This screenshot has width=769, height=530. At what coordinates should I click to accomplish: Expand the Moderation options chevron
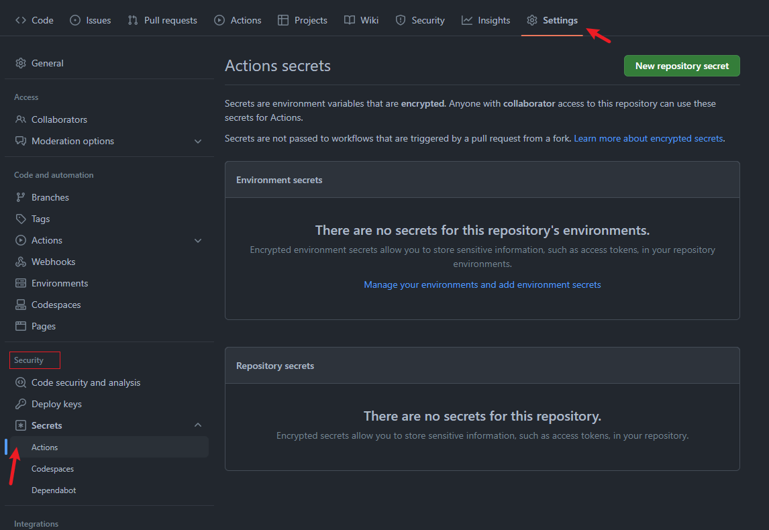[x=198, y=141]
